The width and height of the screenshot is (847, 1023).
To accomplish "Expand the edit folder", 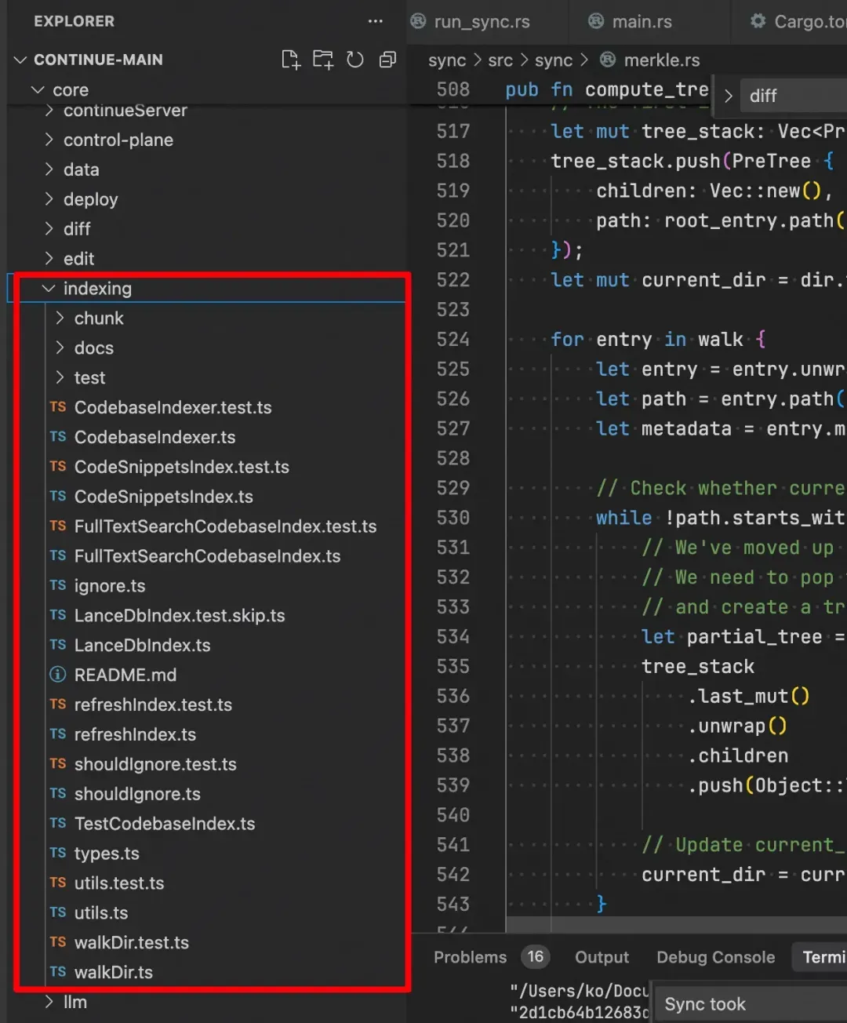I will (49, 259).
